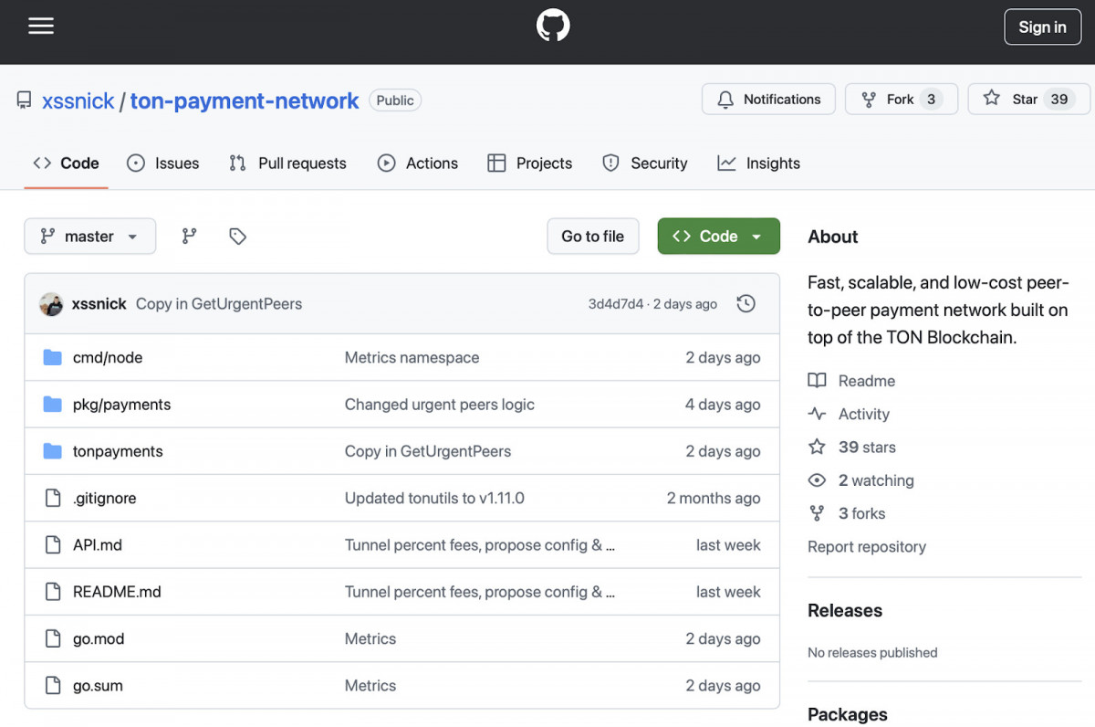
Task: Open Updated tonutils to v1.11.0 commit
Action: coord(434,499)
